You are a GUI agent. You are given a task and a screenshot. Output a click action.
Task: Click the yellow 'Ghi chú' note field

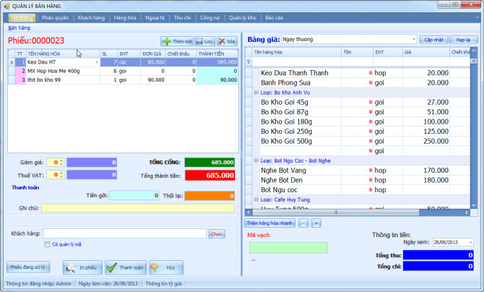coord(137,208)
